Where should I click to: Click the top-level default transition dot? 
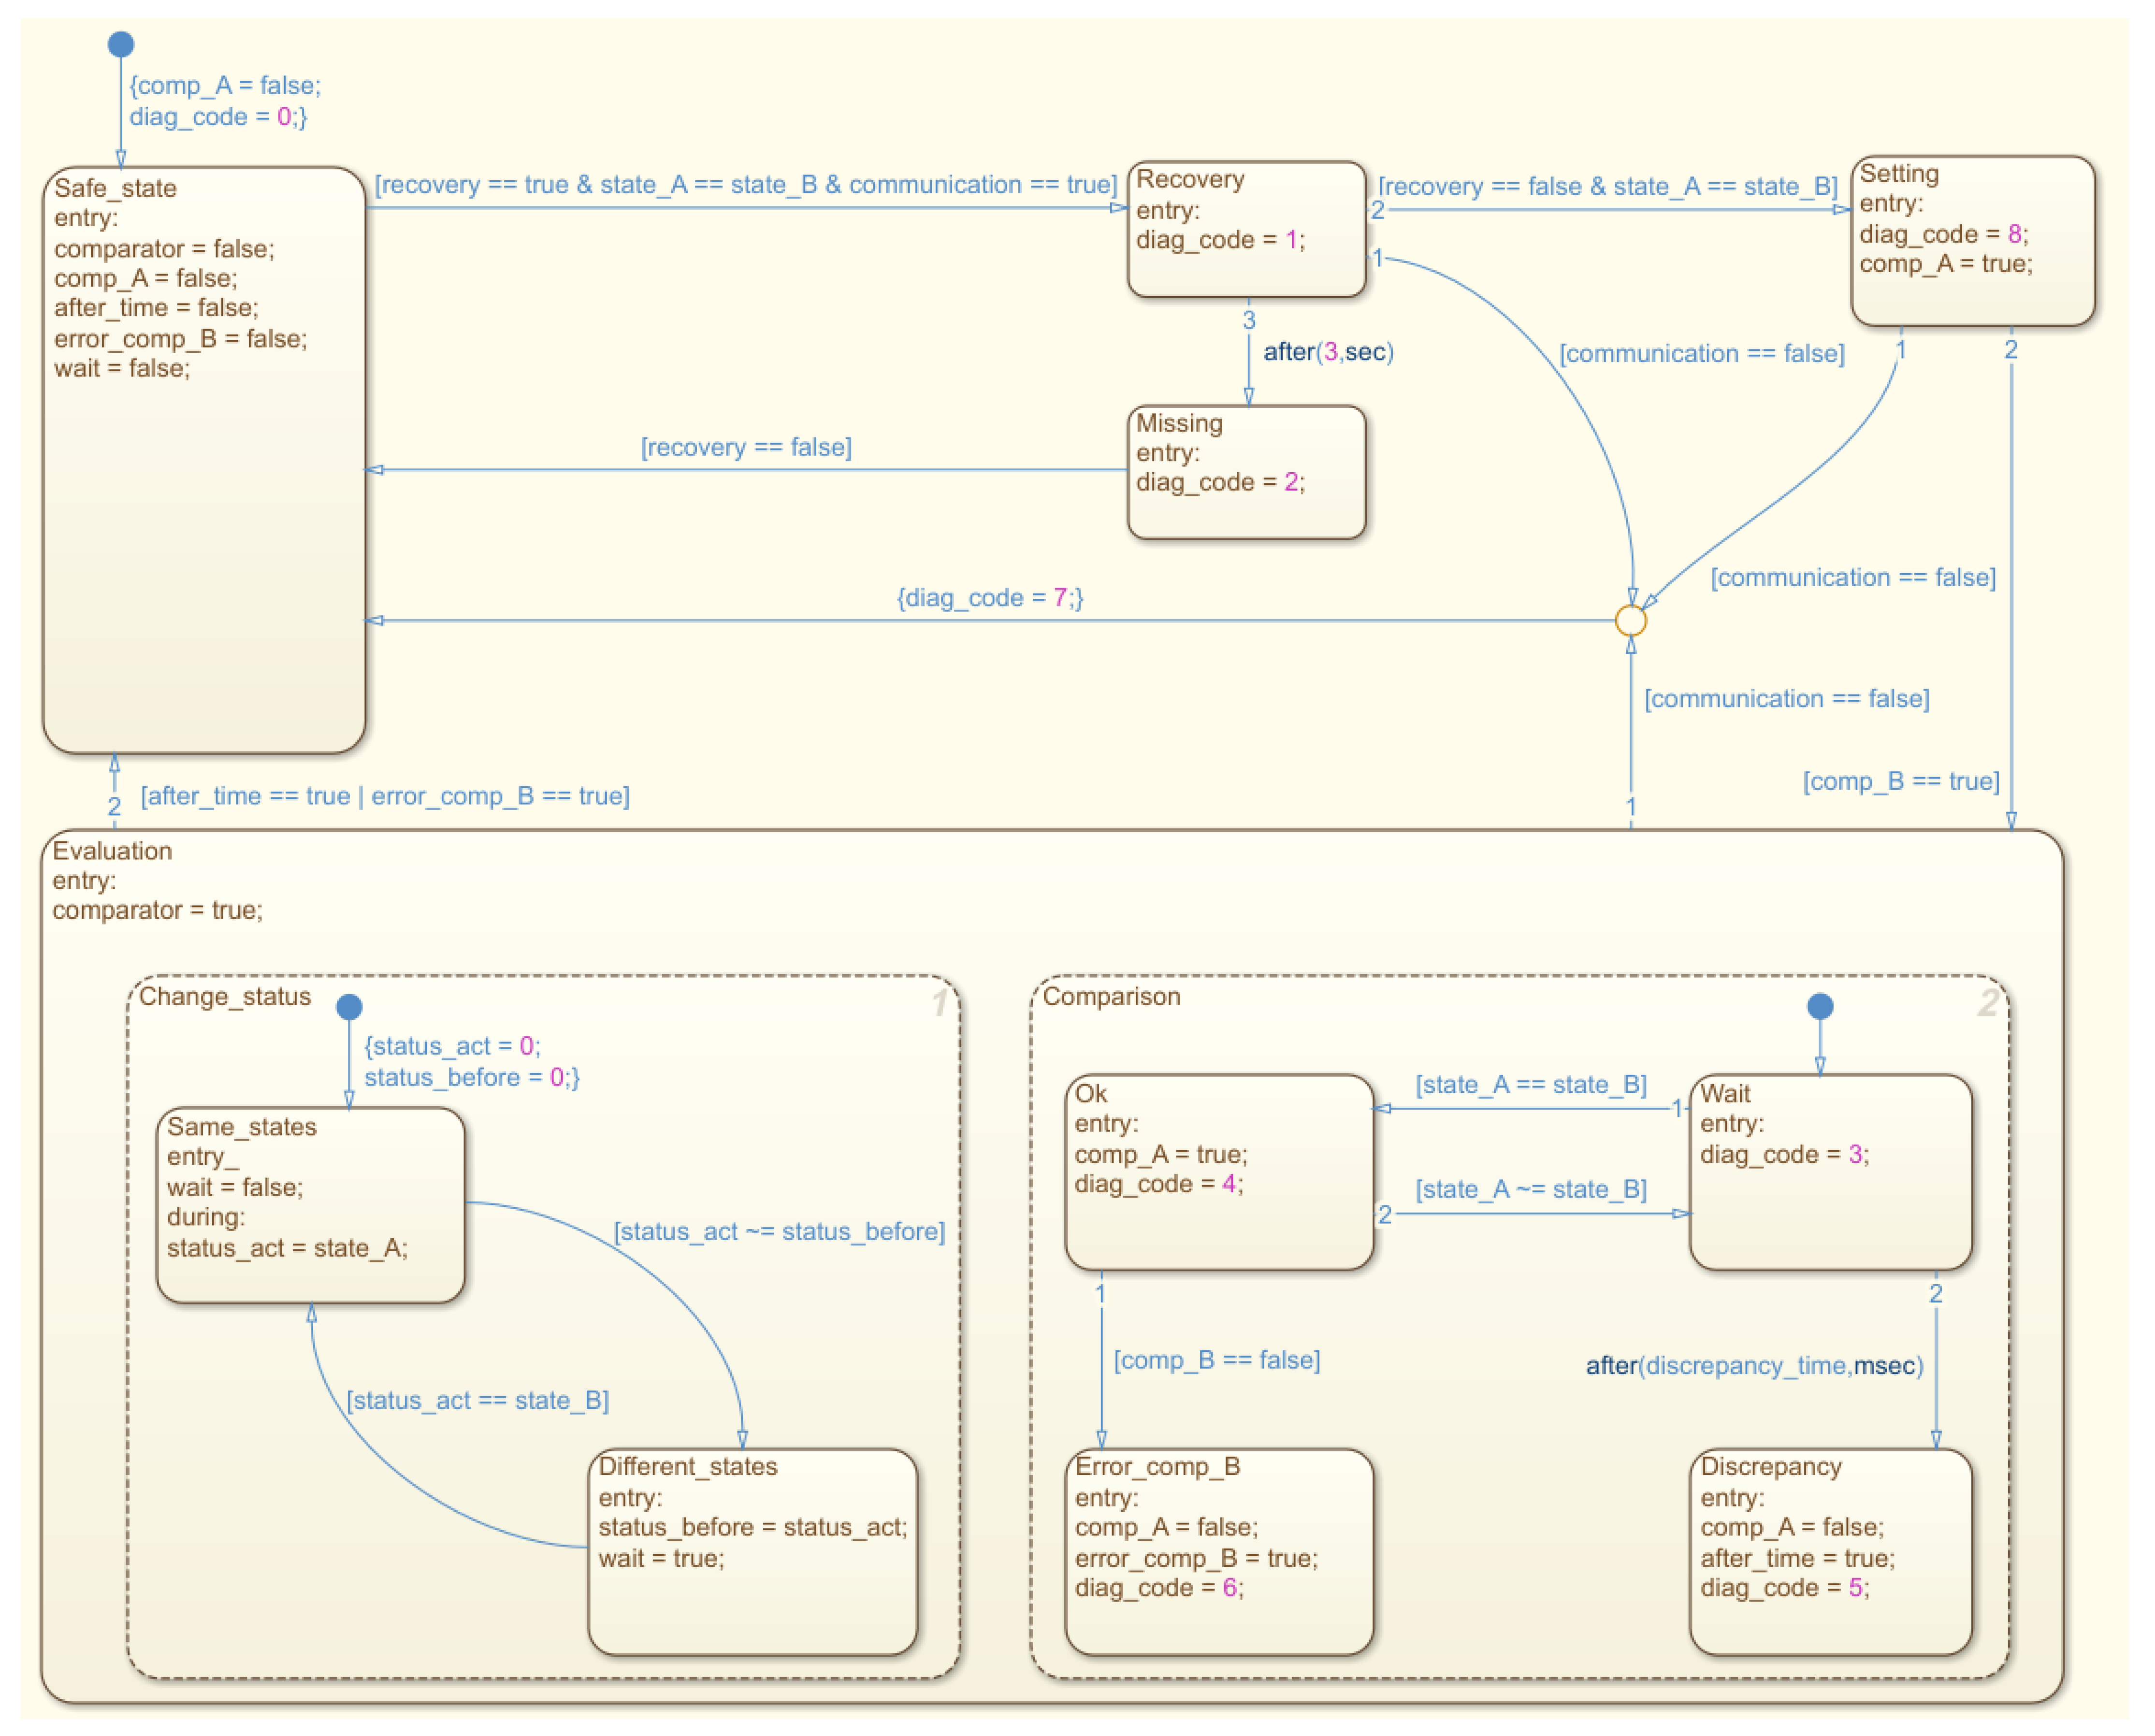click(x=121, y=44)
